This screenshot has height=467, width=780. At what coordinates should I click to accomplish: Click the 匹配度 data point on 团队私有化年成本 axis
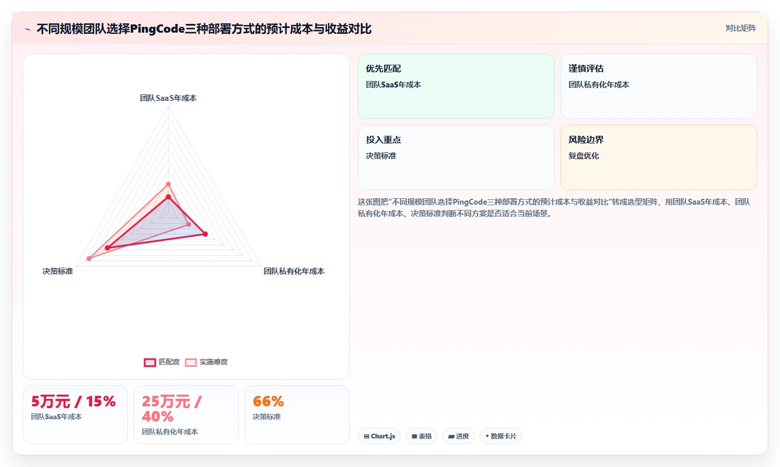(205, 234)
